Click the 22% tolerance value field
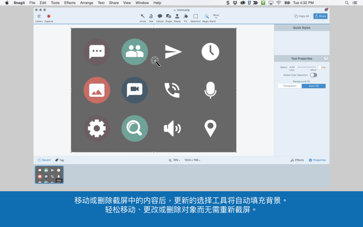This screenshot has width=363, height=227. tap(322, 67)
